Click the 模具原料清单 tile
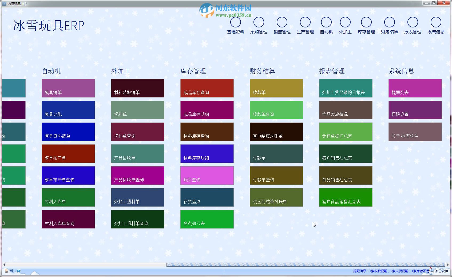This screenshot has width=452, height=277. click(x=68, y=132)
